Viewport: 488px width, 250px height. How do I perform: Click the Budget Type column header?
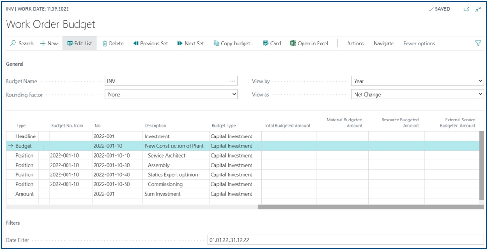[x=224, y=126]
